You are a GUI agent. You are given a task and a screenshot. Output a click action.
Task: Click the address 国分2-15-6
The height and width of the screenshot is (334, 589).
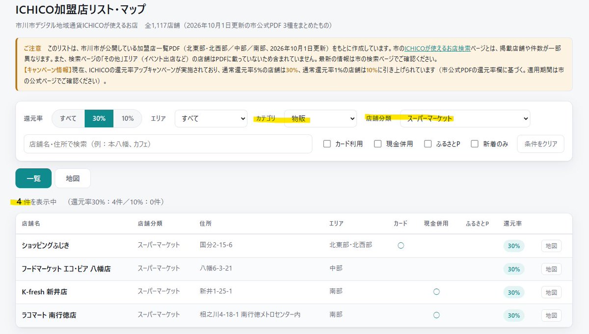pyautogui.click(x=216, y=245)
